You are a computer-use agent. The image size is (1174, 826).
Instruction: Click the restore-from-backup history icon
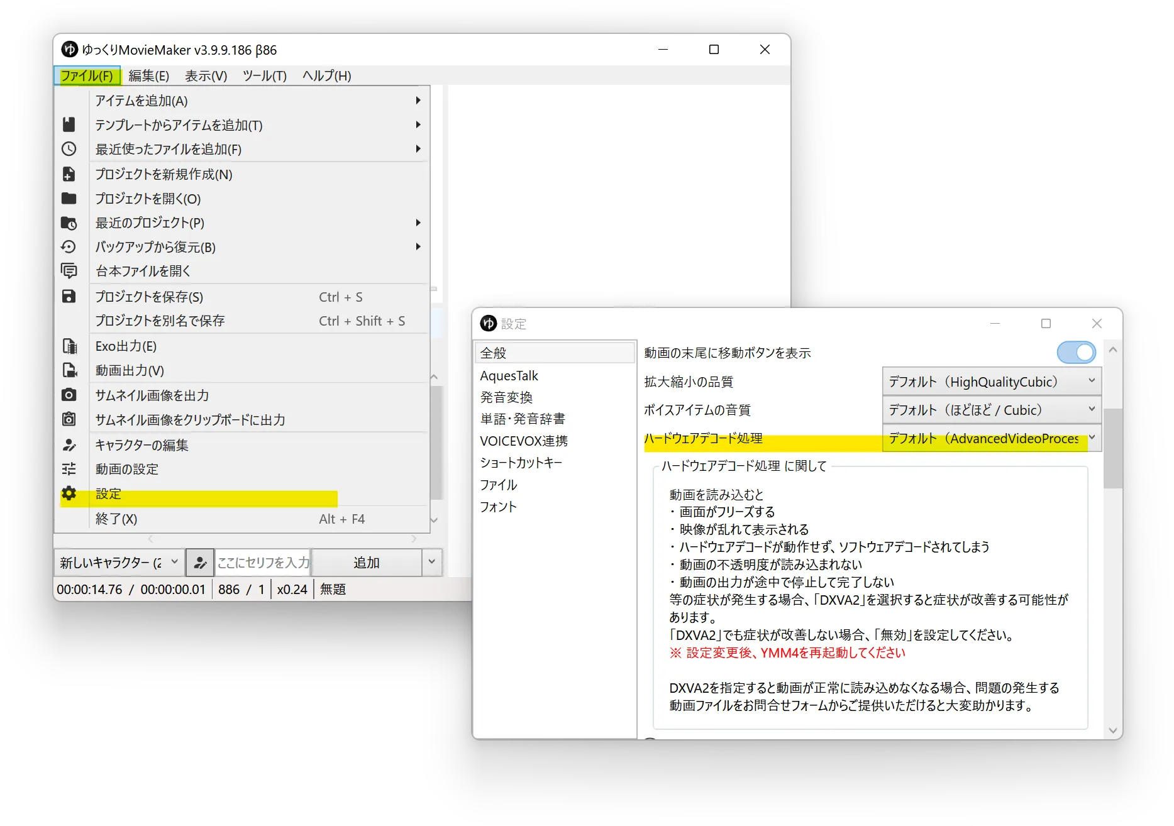(69, 247)
